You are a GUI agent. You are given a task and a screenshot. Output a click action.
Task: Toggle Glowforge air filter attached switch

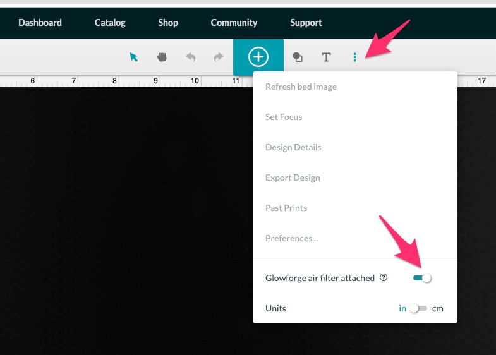tap(421, 278)
